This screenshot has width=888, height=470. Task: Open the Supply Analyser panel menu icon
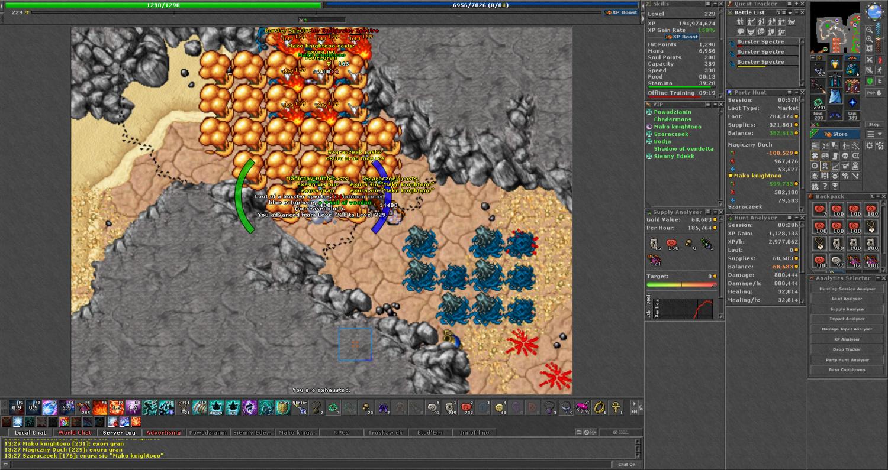[x=708, y=212]
